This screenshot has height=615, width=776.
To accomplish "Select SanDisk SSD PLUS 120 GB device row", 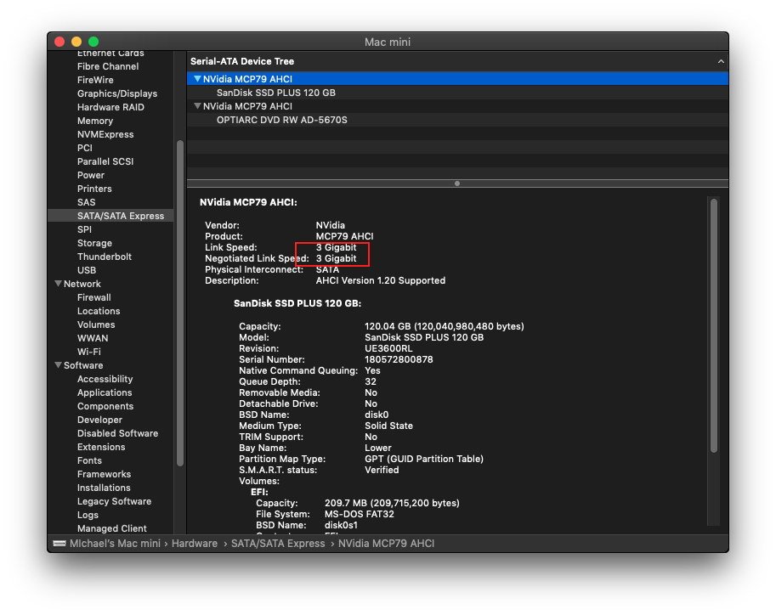I will (457, 93).
